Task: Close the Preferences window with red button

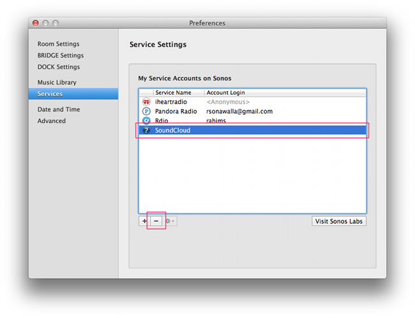Action: tap(35, 23)
